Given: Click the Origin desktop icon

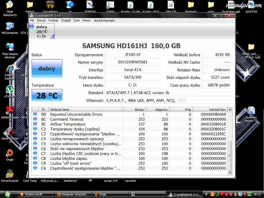Looking at the screenshot, I should [10, 155].
